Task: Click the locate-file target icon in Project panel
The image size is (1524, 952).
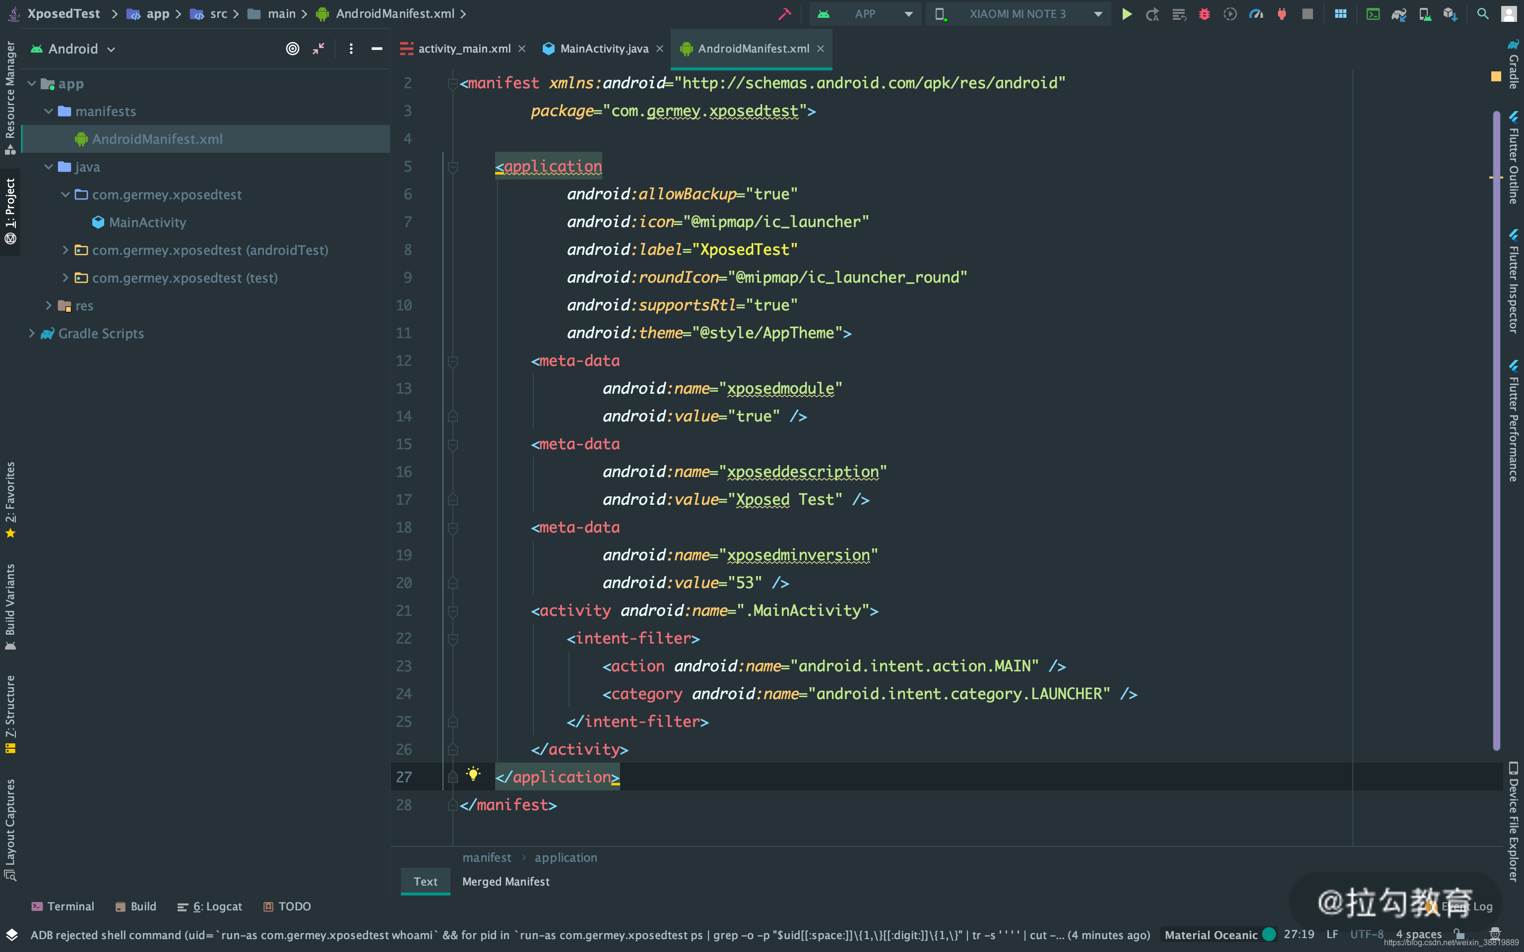Action: (292, 49)
